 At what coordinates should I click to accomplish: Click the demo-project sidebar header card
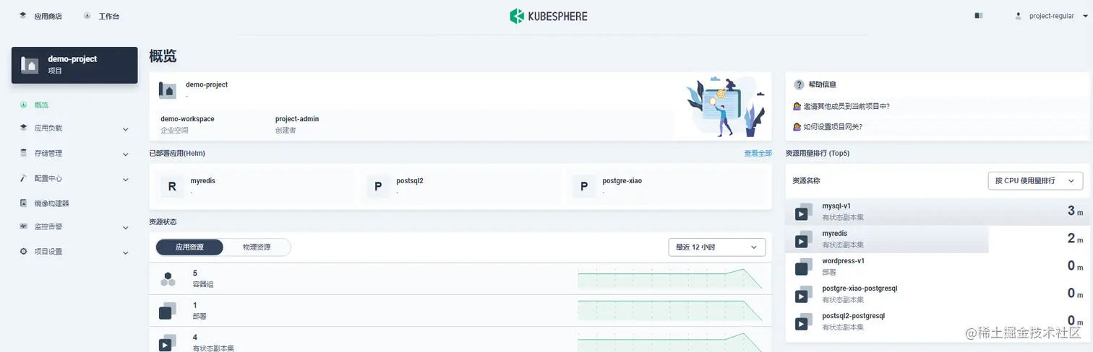[x=74, y=65]
